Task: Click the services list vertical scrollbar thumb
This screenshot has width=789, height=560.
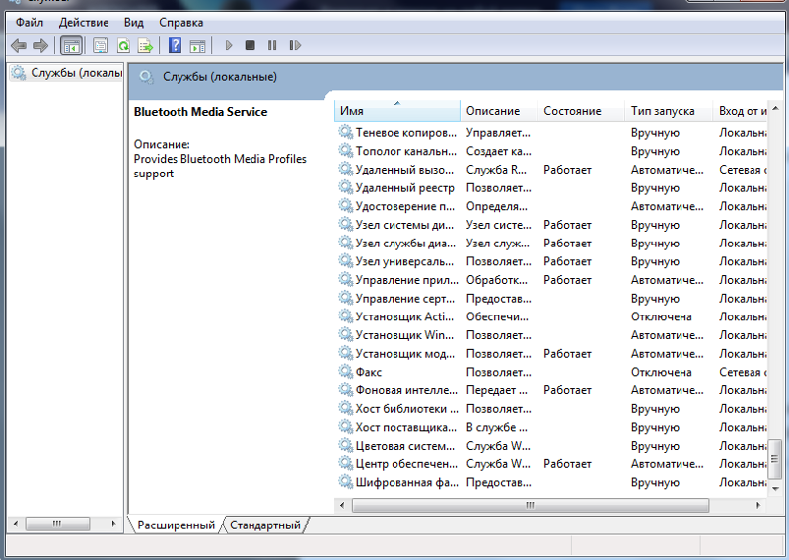Action: [x=775, y=458]
